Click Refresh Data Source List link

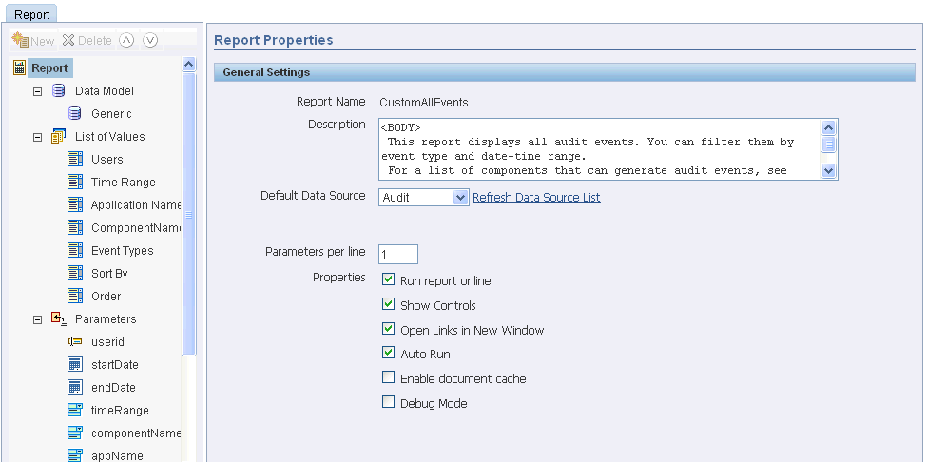(x=536, y=198)
